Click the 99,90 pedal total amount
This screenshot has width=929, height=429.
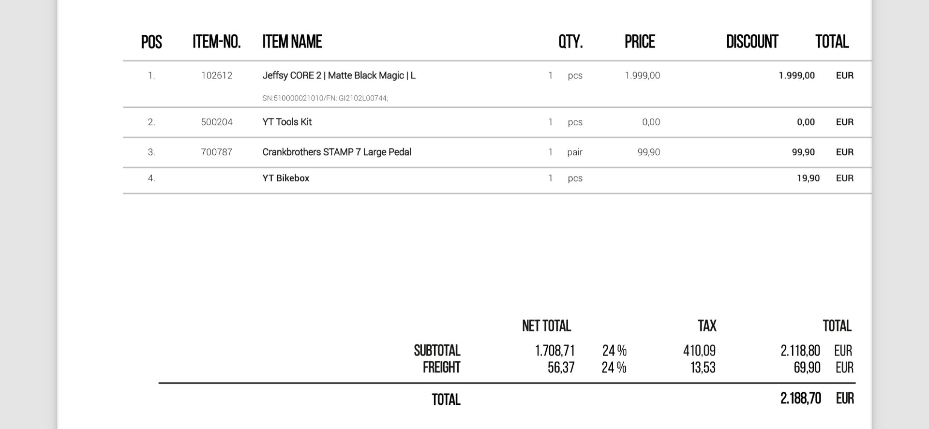pyautogui.click(x=803, y=152)
